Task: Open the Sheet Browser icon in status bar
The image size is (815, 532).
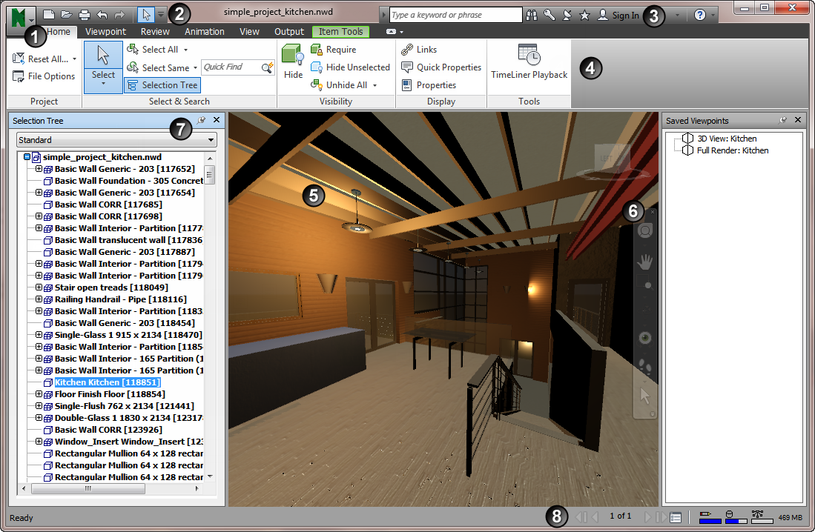Action: [x=676, y=517]
